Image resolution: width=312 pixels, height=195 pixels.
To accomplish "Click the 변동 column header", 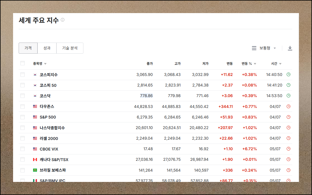I will point(230,64).
